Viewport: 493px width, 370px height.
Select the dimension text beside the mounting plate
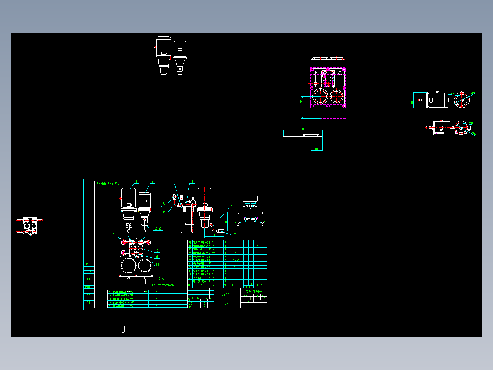300,100
